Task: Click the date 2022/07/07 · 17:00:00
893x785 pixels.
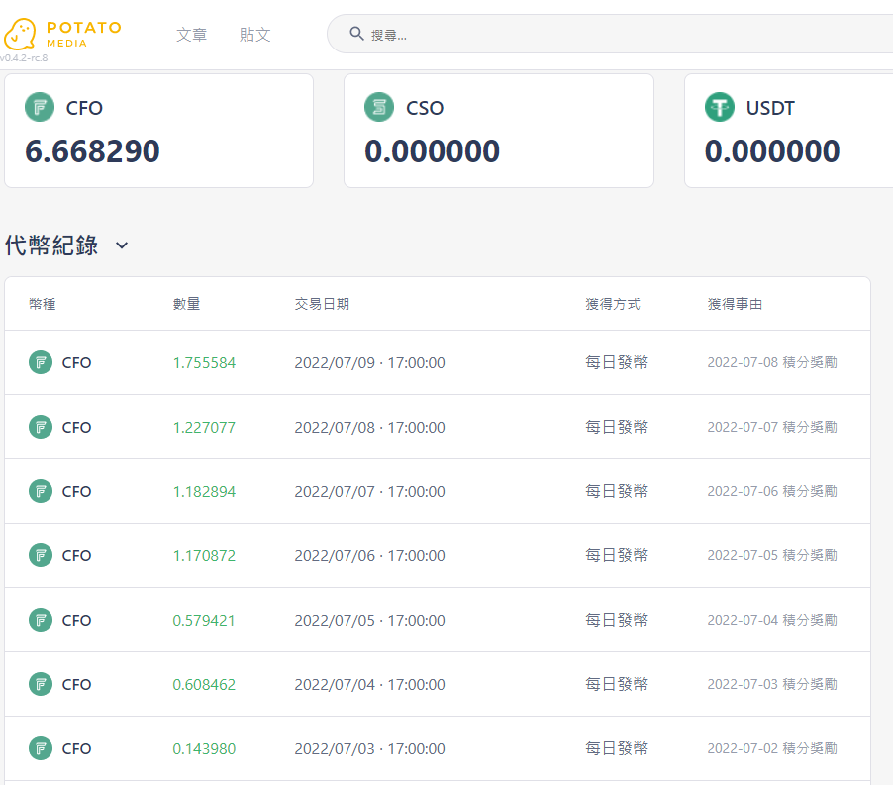Action: click(x=369, y=492)
